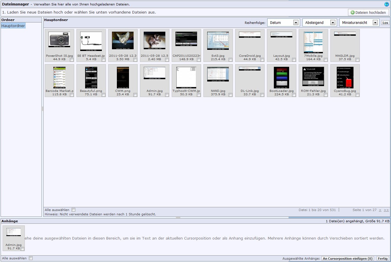391x262 pixels.
Task: Select Hauptordner in the Ordner list
Action: point(13,26)
